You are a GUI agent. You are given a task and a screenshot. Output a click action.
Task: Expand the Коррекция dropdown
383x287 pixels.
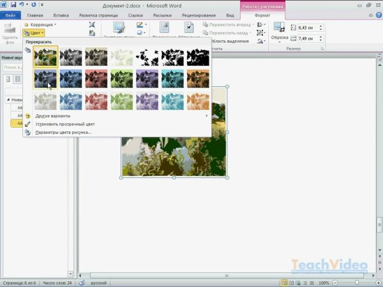[x=38, y=25]
